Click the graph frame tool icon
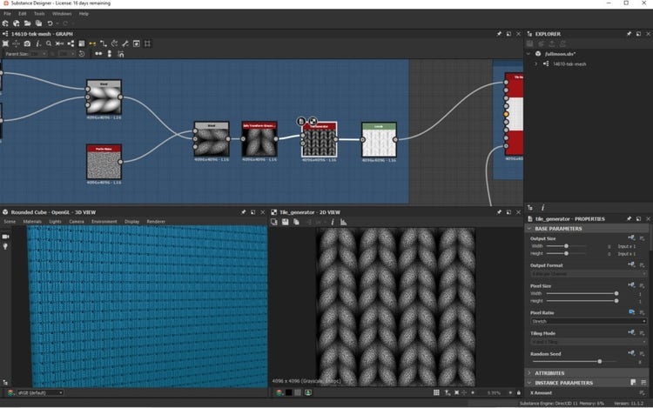The image size is (653, 408). pos(147,43)
